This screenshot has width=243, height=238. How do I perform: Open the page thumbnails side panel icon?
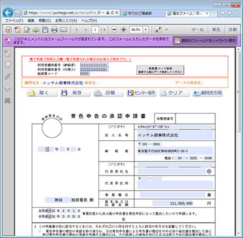pos(8,53)
